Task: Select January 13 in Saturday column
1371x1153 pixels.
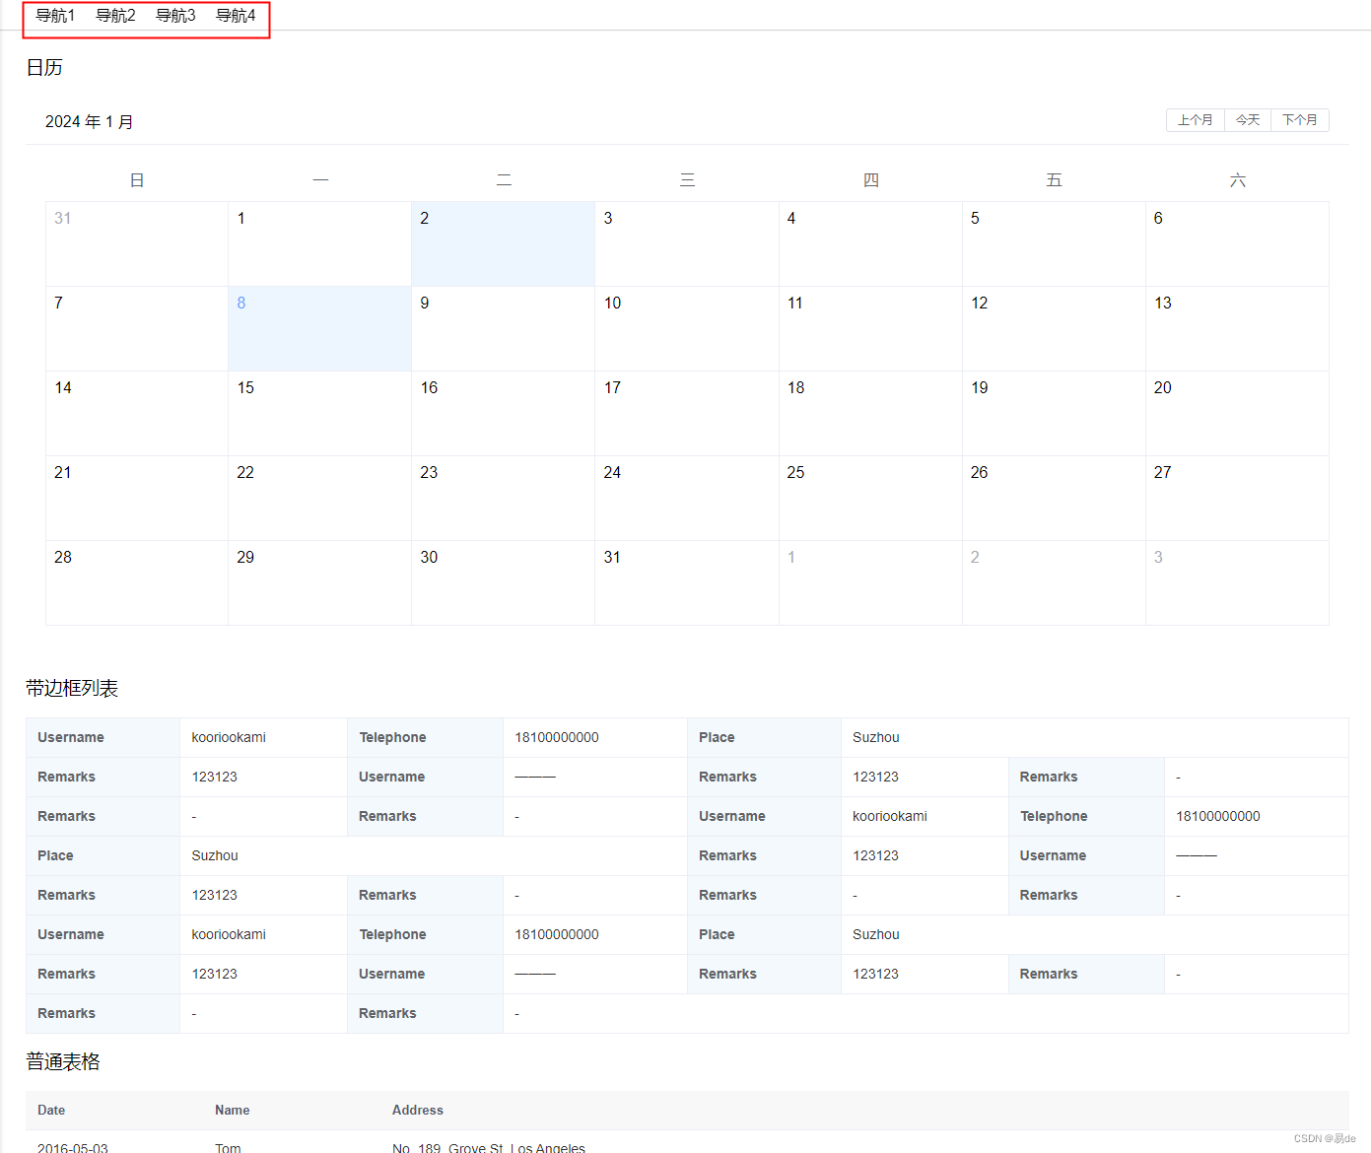Action: pyautogui.click(x=1237, y=329)
